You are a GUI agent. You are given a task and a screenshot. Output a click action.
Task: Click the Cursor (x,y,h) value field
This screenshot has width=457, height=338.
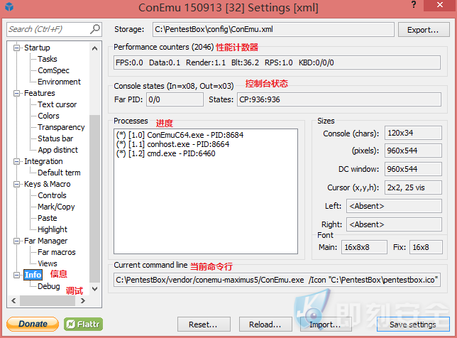[x=413, y=187]
